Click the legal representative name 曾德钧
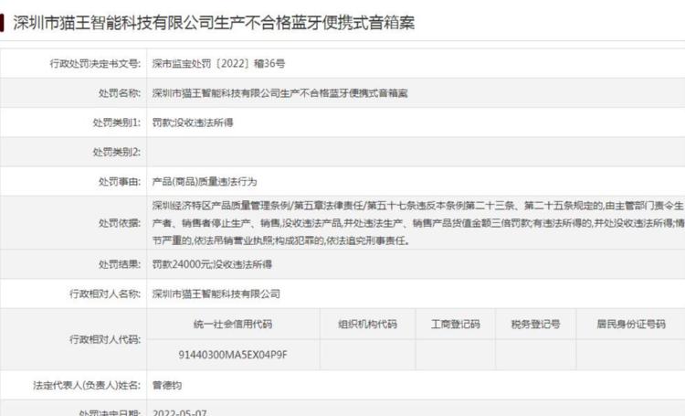Screen dimensions: 685x416 click(167, 386)
